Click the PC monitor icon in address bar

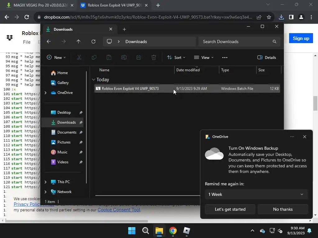click(109, 42)
